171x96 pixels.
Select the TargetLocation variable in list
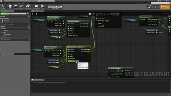7,34
